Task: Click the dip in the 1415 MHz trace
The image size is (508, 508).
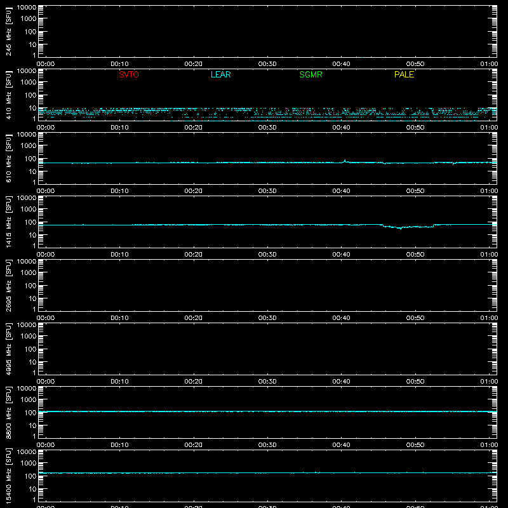Action: (408, 227)
